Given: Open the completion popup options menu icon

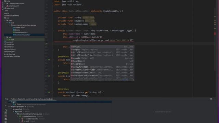Looking at the screenshot, I should click(133, 80).
